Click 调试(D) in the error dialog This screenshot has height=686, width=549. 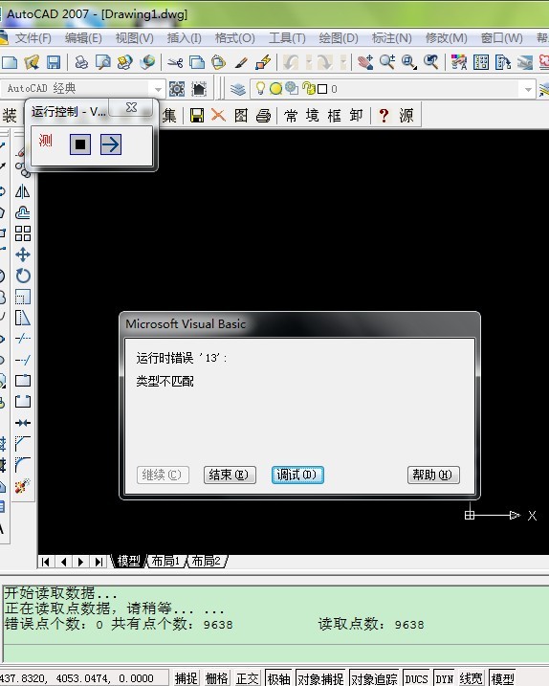[x=297, y=475]
